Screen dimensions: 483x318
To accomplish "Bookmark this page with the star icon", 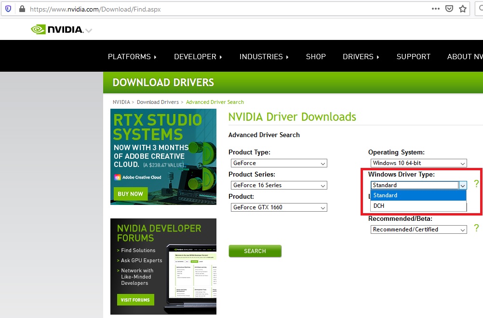I will (463, 9).
